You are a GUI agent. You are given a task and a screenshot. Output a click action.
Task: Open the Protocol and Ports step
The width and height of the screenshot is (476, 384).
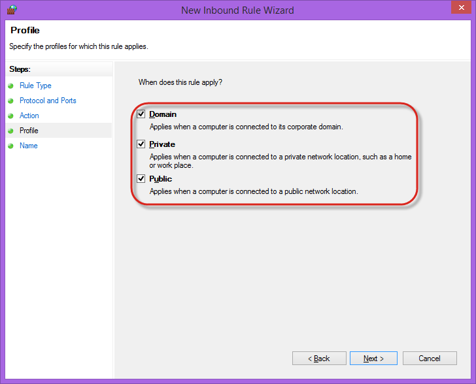pos(48,101)
